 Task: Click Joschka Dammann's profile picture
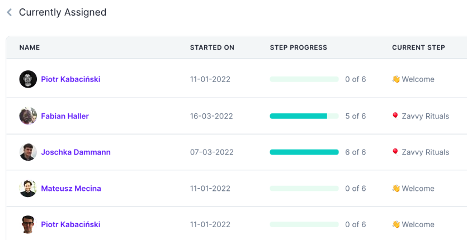click(28, 152)
